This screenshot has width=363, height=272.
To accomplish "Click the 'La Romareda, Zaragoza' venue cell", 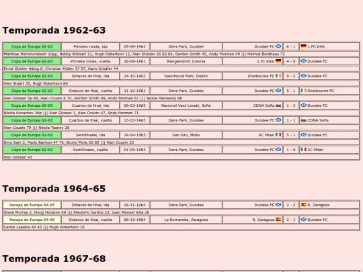I will pyautogui.click(x=186, y=220).
